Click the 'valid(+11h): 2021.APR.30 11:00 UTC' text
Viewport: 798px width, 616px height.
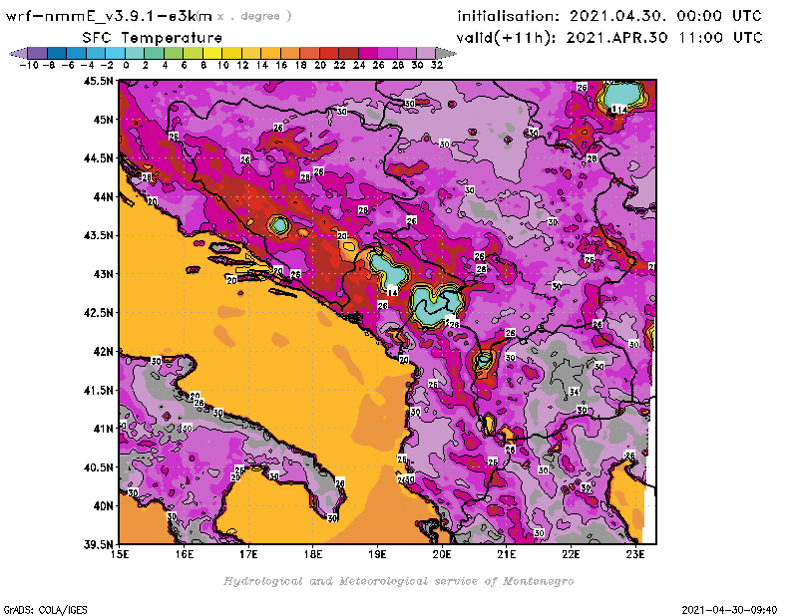coord(609,38)
